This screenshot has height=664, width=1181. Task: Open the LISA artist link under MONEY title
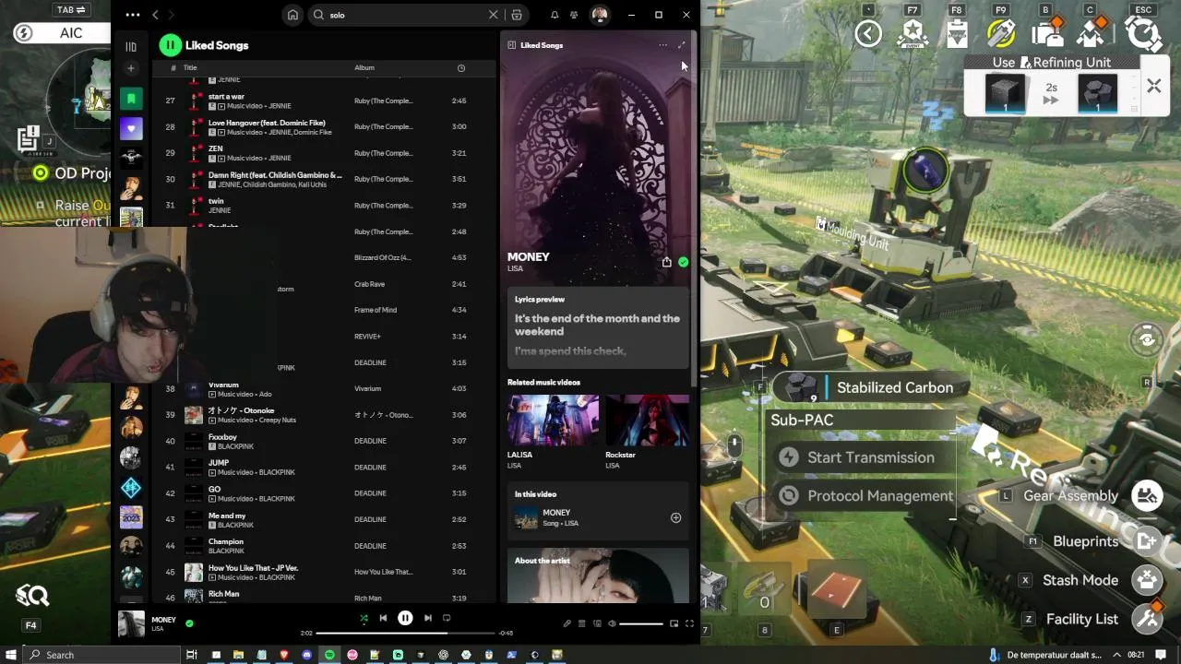(x=515, y=269)
